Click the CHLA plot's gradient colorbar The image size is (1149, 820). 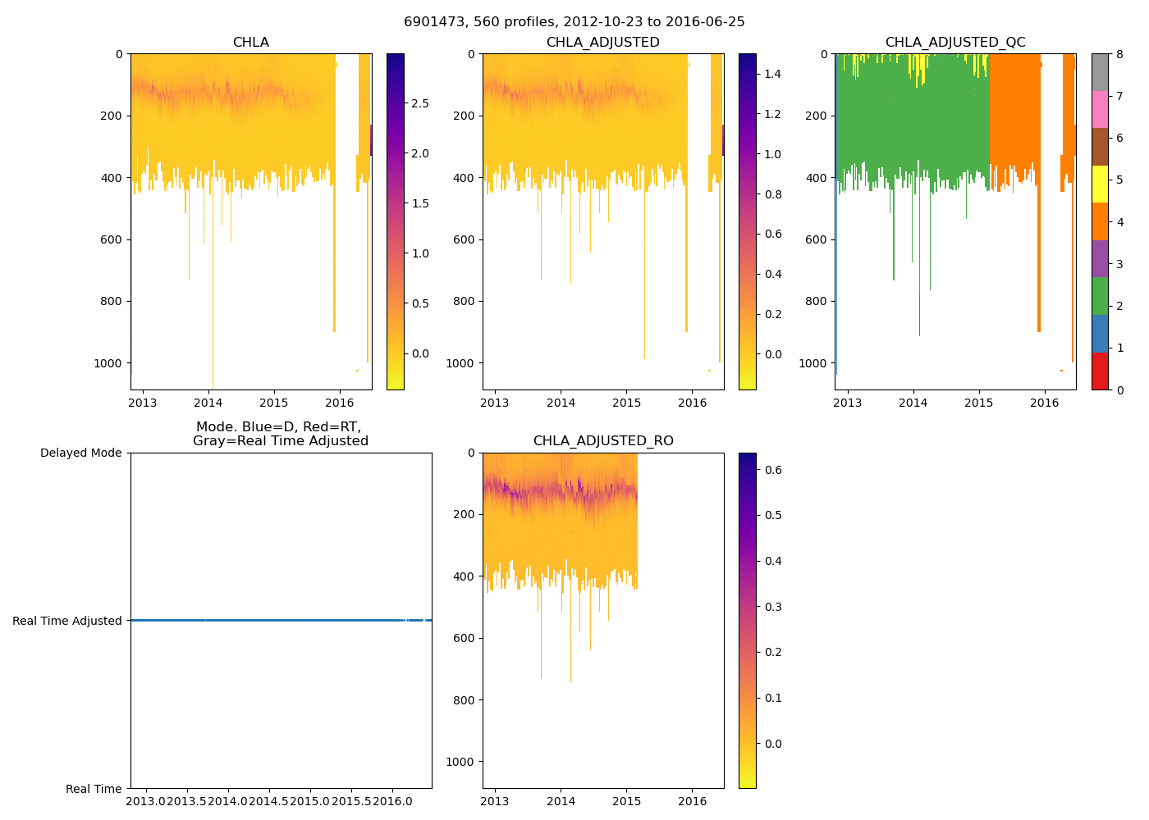[x=395, y=221]
